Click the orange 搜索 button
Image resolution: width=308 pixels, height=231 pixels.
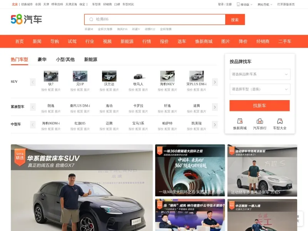[x=235, y=20]
